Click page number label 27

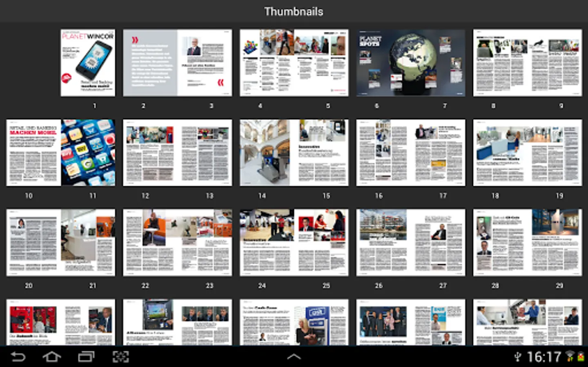(443, 285)
